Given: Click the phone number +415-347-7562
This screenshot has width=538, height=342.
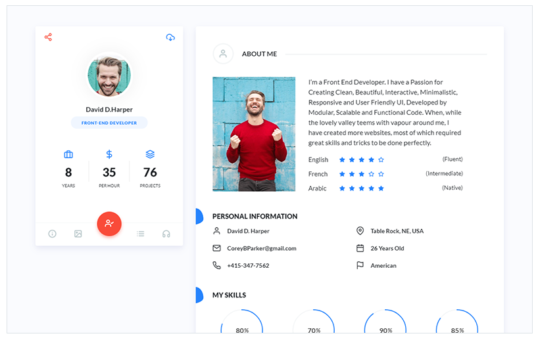Looking at the screenshot, I should [x=248, y=265].
